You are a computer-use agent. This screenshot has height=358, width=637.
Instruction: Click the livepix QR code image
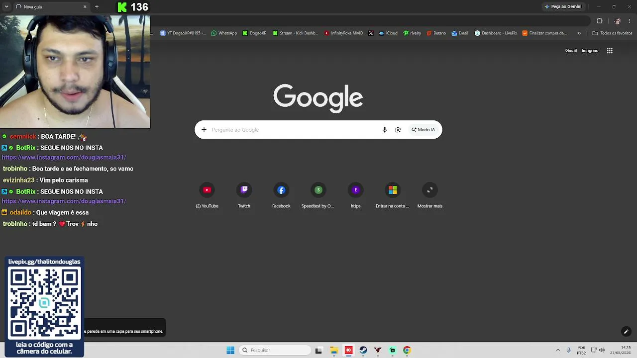point(44,303)
